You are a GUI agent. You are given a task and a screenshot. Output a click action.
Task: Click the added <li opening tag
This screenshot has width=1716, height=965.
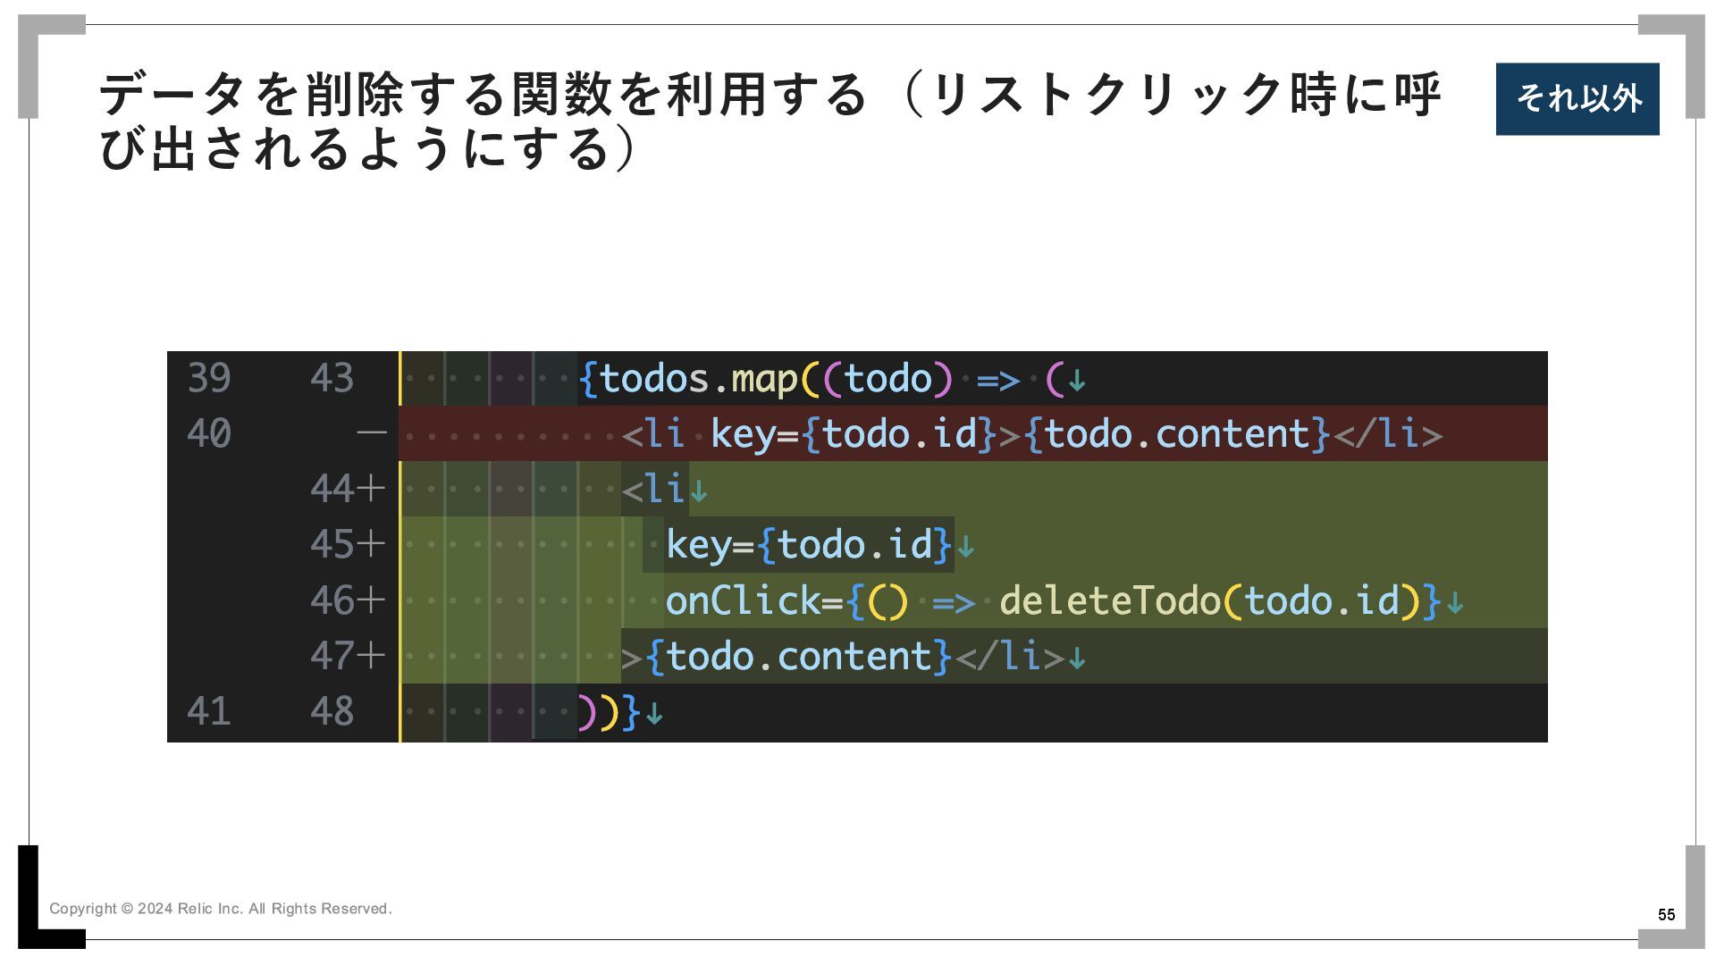pyautogui.click(x=653, y=490)
